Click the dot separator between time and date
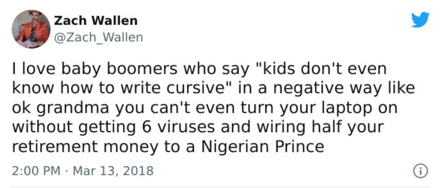443x188 pixels. coord(67,171)
